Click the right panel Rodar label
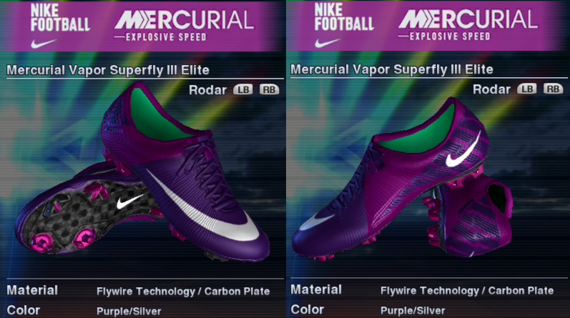The width and height of the screenshot is (570, 318). [491, 89]
